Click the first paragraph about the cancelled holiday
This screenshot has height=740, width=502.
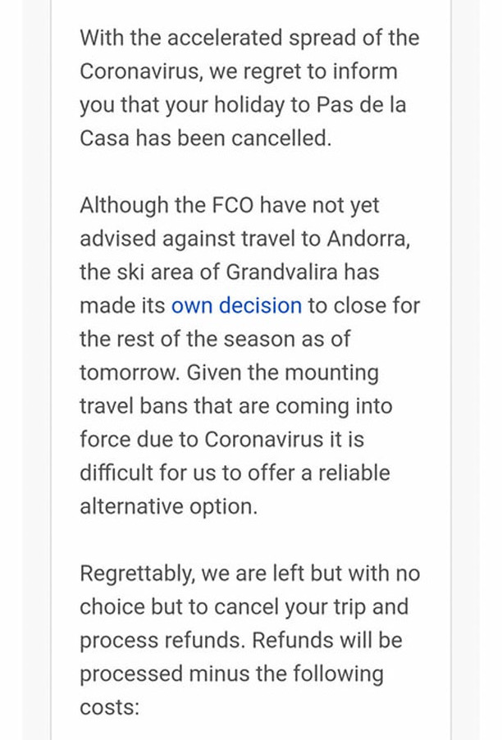[249, 88]
